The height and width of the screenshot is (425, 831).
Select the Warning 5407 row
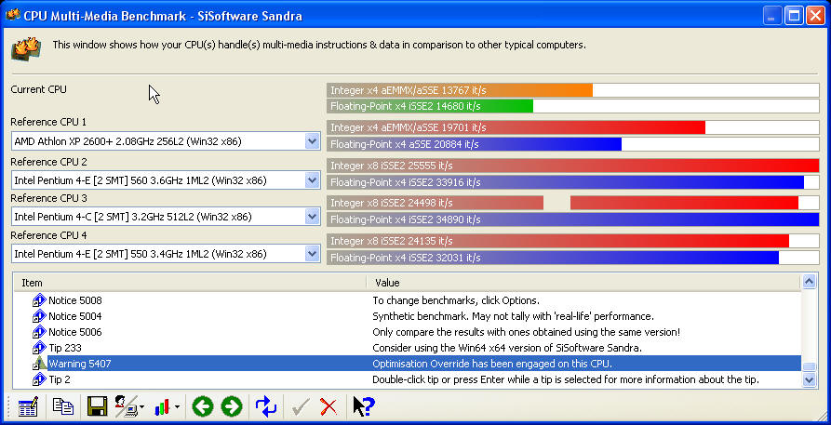click(407, 364)
